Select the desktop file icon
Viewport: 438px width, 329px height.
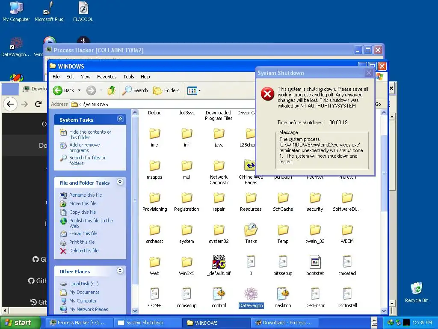pos(283,294)
